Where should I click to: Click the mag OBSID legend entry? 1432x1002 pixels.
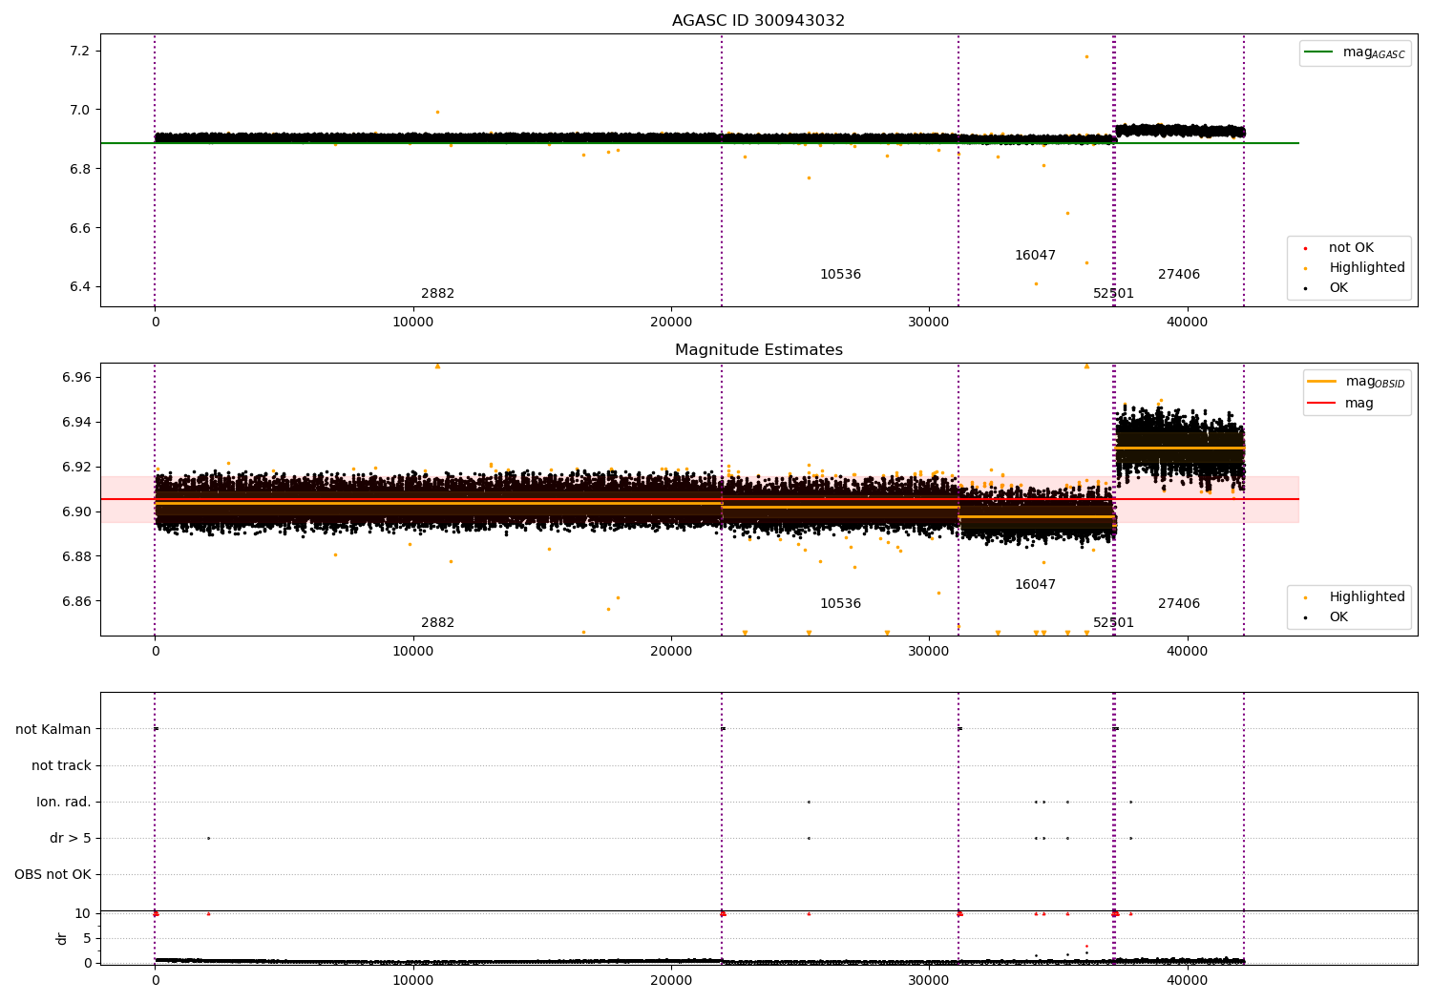[x=1357, y=382]
